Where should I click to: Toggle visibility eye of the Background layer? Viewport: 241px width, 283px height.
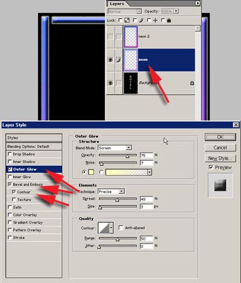pos(111,83)
